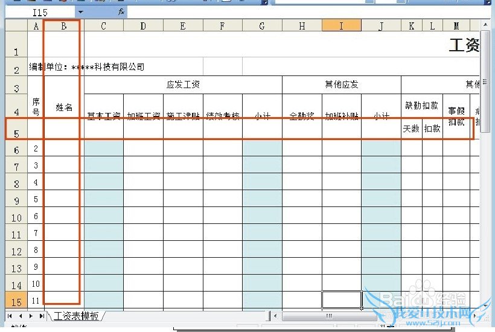Select column B header
The width and height of the screenshot is (495, 332).
pos(64,25)
